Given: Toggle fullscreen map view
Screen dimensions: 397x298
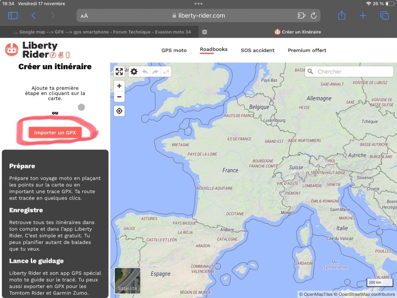Looking at the screenshot, I should [x=119, y=72].
